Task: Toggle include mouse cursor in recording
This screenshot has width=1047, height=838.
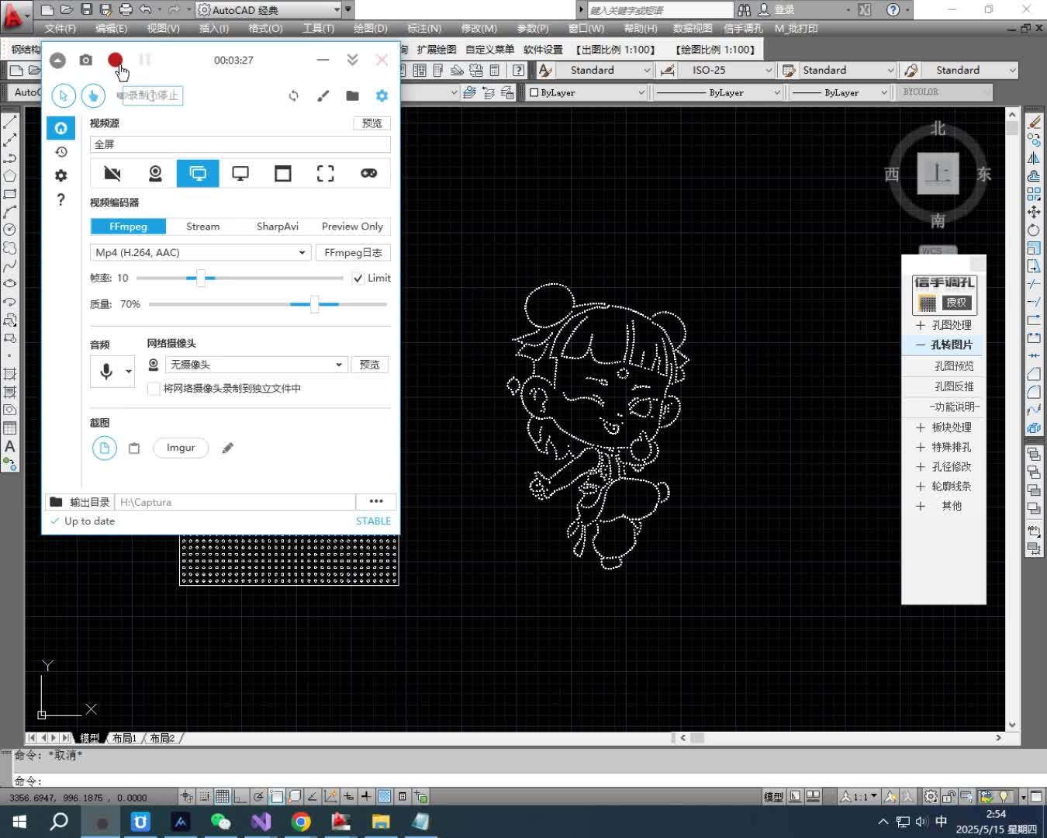Action: coord(64,95)
